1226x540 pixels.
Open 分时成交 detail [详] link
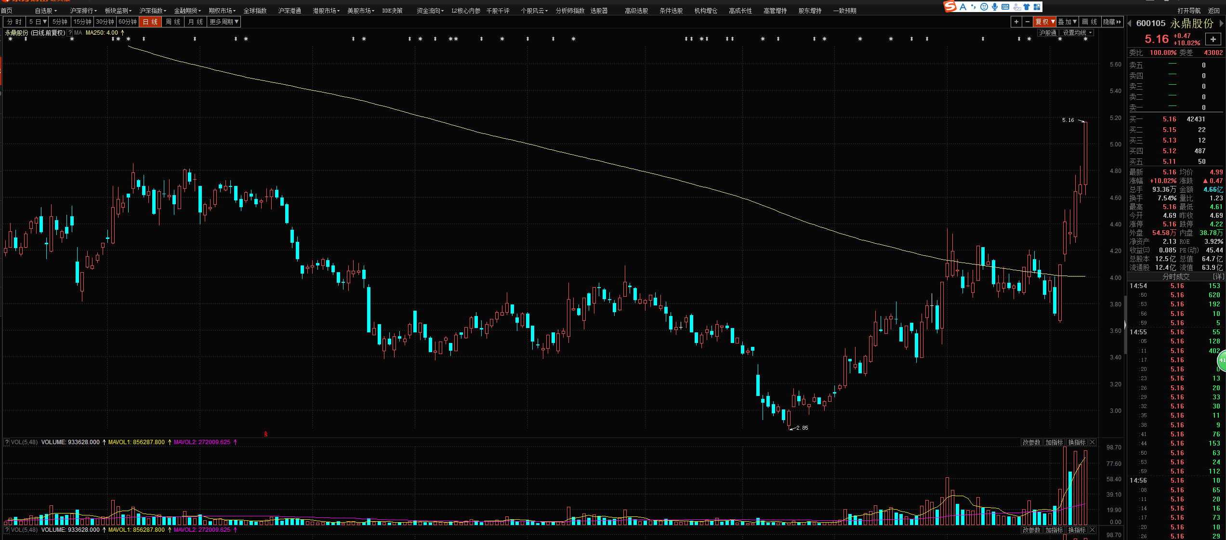tap(1218, 277)
